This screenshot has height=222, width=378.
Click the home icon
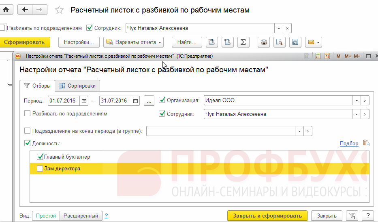point(6,10)
